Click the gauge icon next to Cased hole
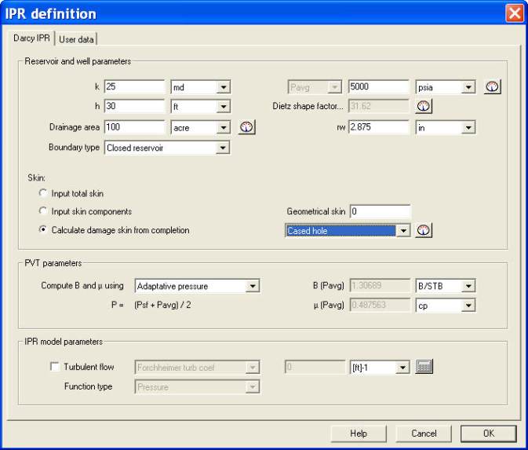 point(424,230)
